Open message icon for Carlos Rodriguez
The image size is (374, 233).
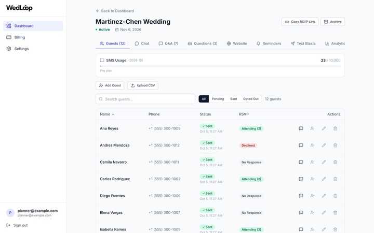301,179
